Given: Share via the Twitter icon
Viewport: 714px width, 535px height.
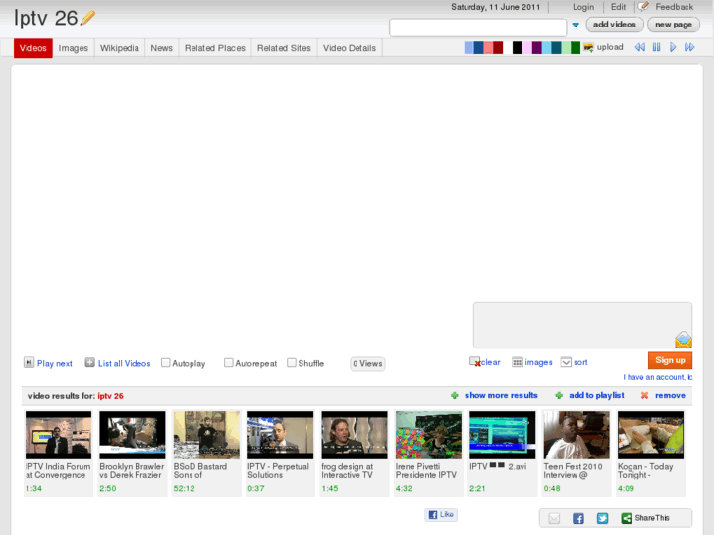Looking at the screenshot, I should point(602,518).
